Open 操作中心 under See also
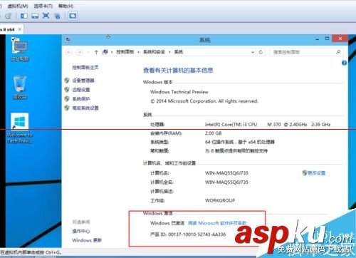The image size is (356, 258). click(x=81, y=231)
